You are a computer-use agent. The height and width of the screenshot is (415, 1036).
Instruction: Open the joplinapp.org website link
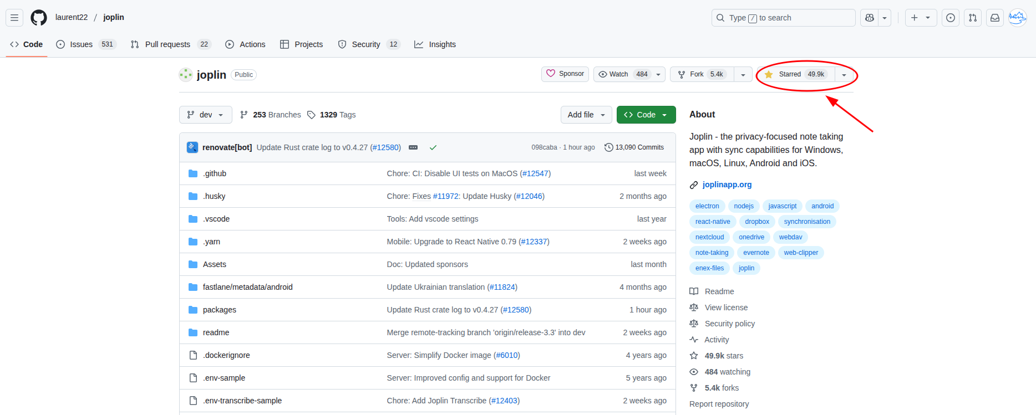(727, 185)
